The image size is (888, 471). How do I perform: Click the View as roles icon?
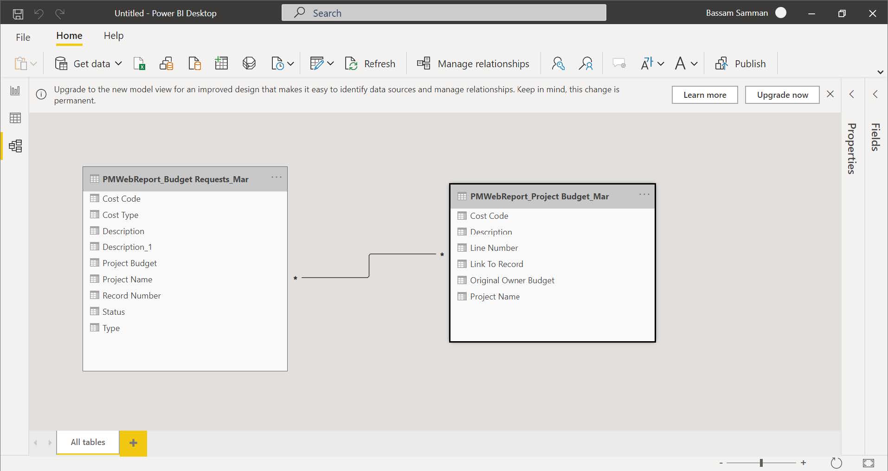(586, 64)
